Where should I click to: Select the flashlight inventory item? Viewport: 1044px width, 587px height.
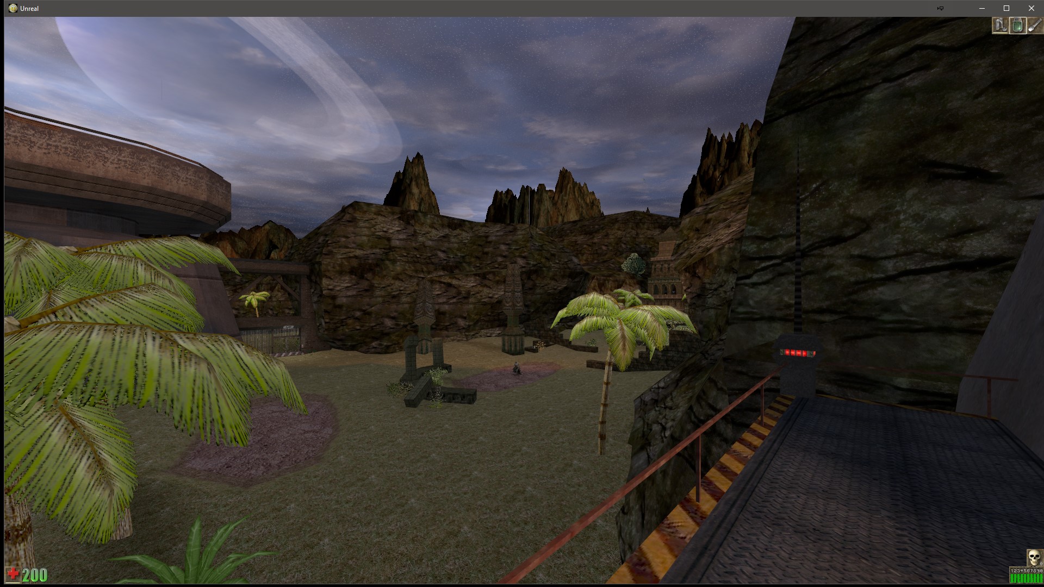coord(1035,25)
